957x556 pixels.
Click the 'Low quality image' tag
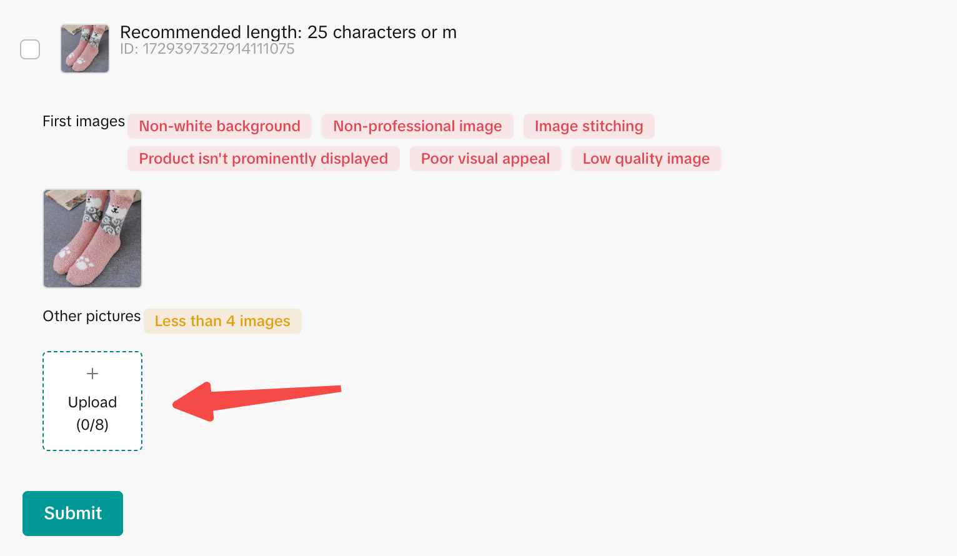(x=646, y=159)
